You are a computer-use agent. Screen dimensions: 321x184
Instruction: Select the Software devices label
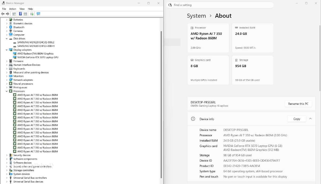pyautogui.click(x=22, y=163)
